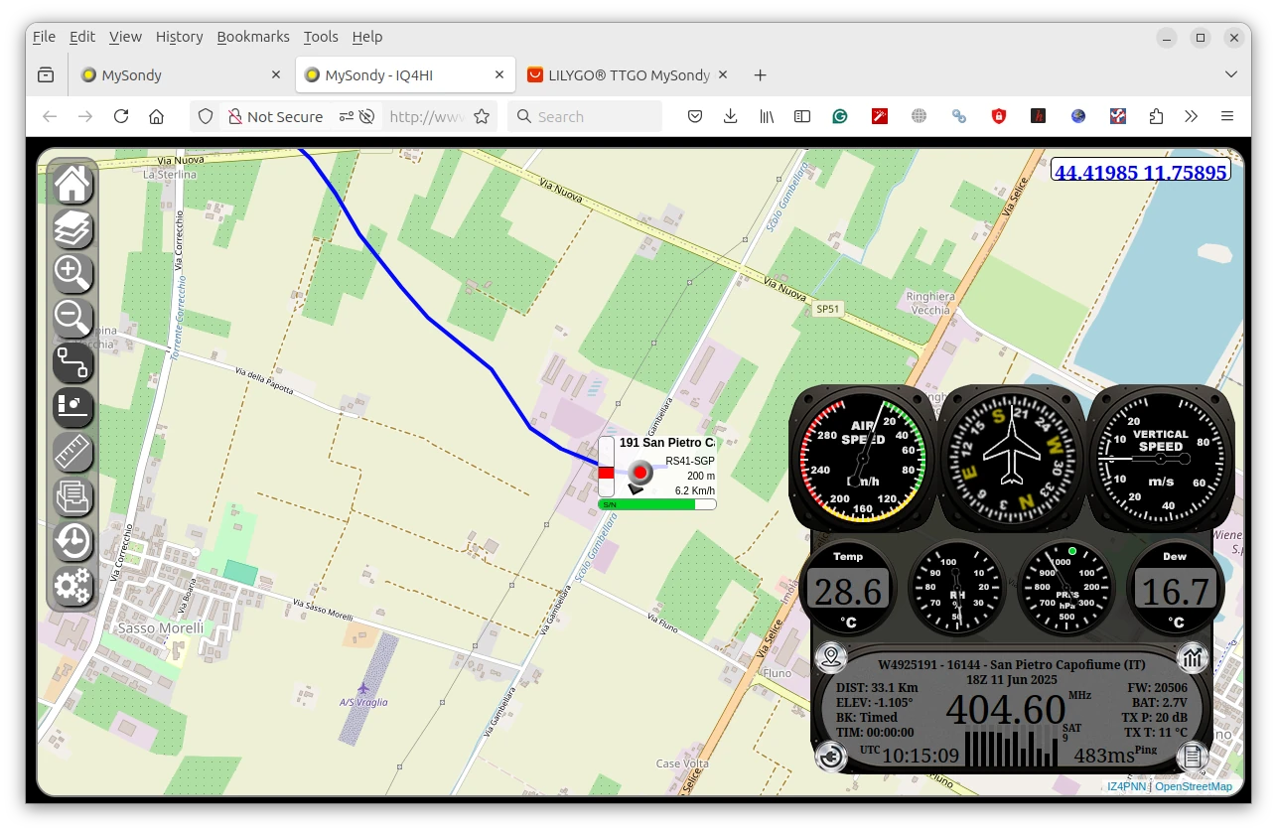Open the History menu
The height and width of the screenshot is (832, 1277).
click(179, 37)
